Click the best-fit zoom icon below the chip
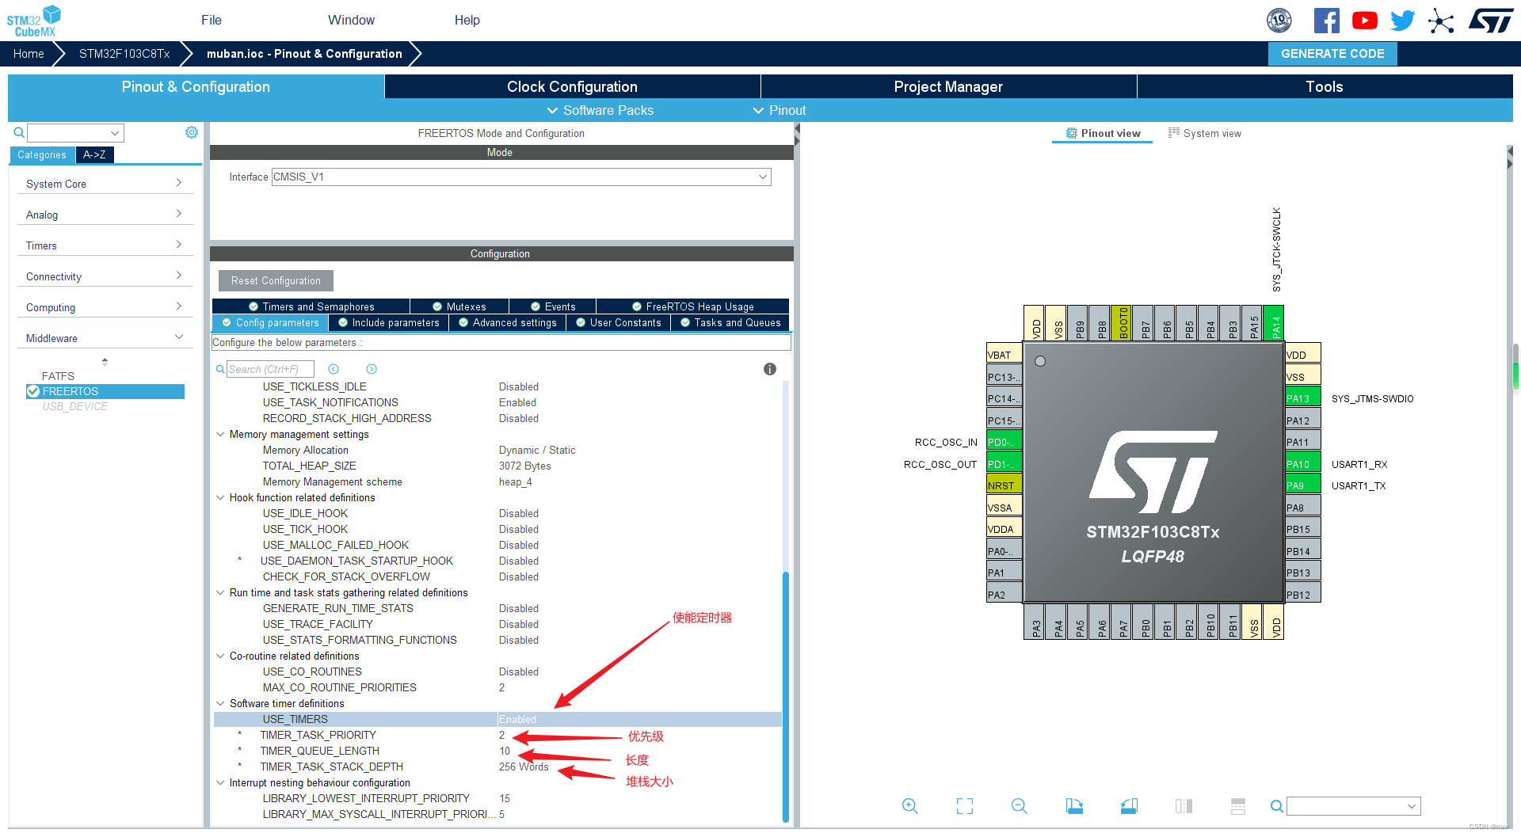 pyautogui.click(x=964, y=805)
